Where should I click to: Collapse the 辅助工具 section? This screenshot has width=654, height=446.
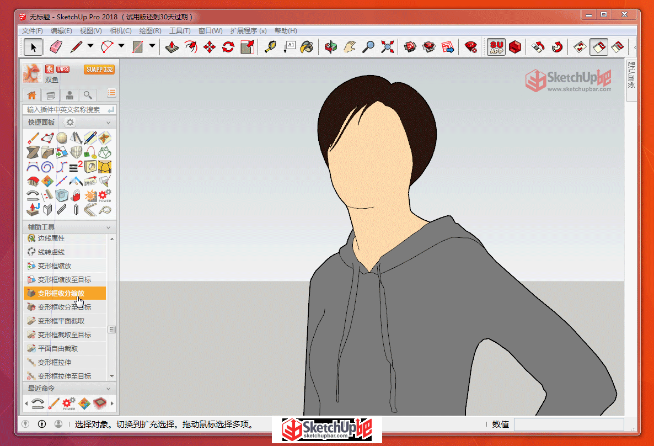point(109,227)
